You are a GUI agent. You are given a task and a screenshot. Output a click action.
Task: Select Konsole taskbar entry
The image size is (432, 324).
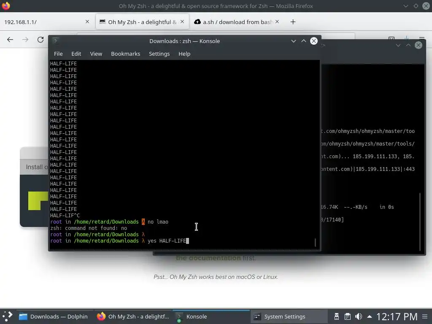pos(211,316)
